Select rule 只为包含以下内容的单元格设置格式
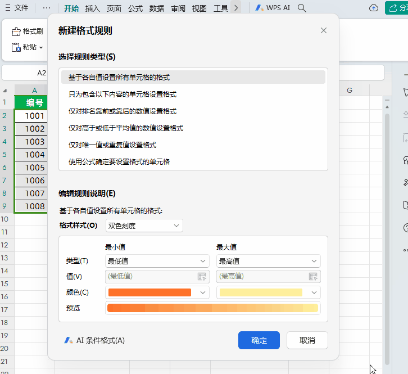Viewport: 408px width, 374px height. [193, 94]
